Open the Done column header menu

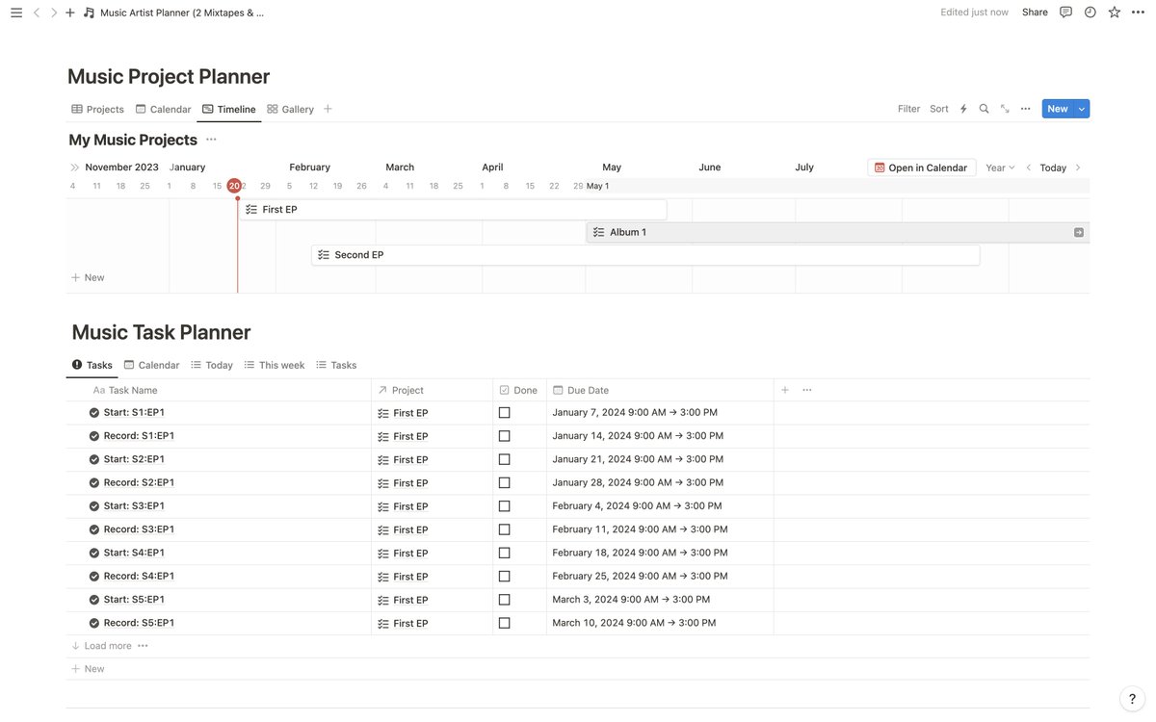pos(519,390)
